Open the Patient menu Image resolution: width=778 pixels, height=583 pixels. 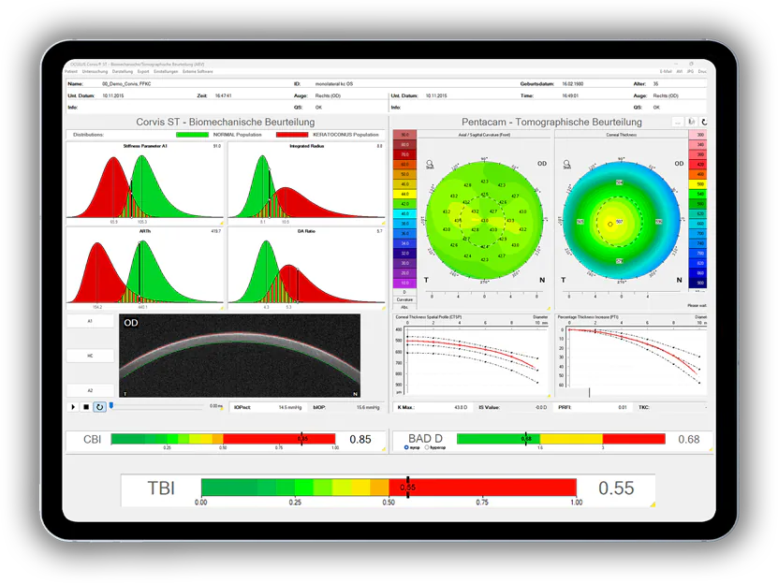[x=71, y=71]
